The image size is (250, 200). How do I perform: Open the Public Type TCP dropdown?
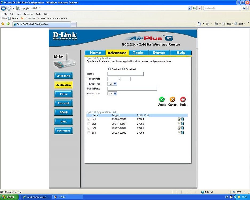coord(112,94)
